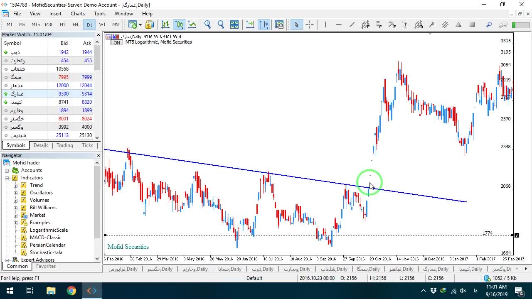Open the taskbar notification center
This screenshot has width=532, height=299.
point(519,291)
